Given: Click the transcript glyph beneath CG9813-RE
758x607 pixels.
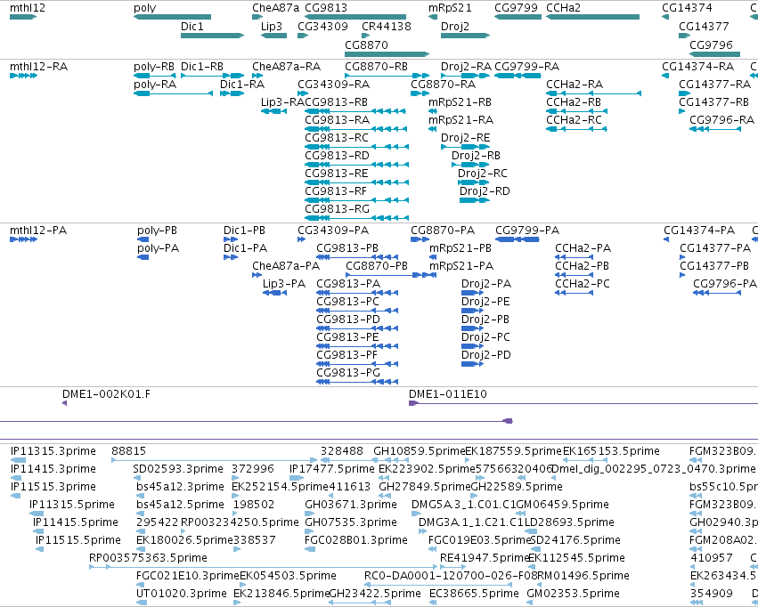Looking at the screenshot, I should 357,182.
